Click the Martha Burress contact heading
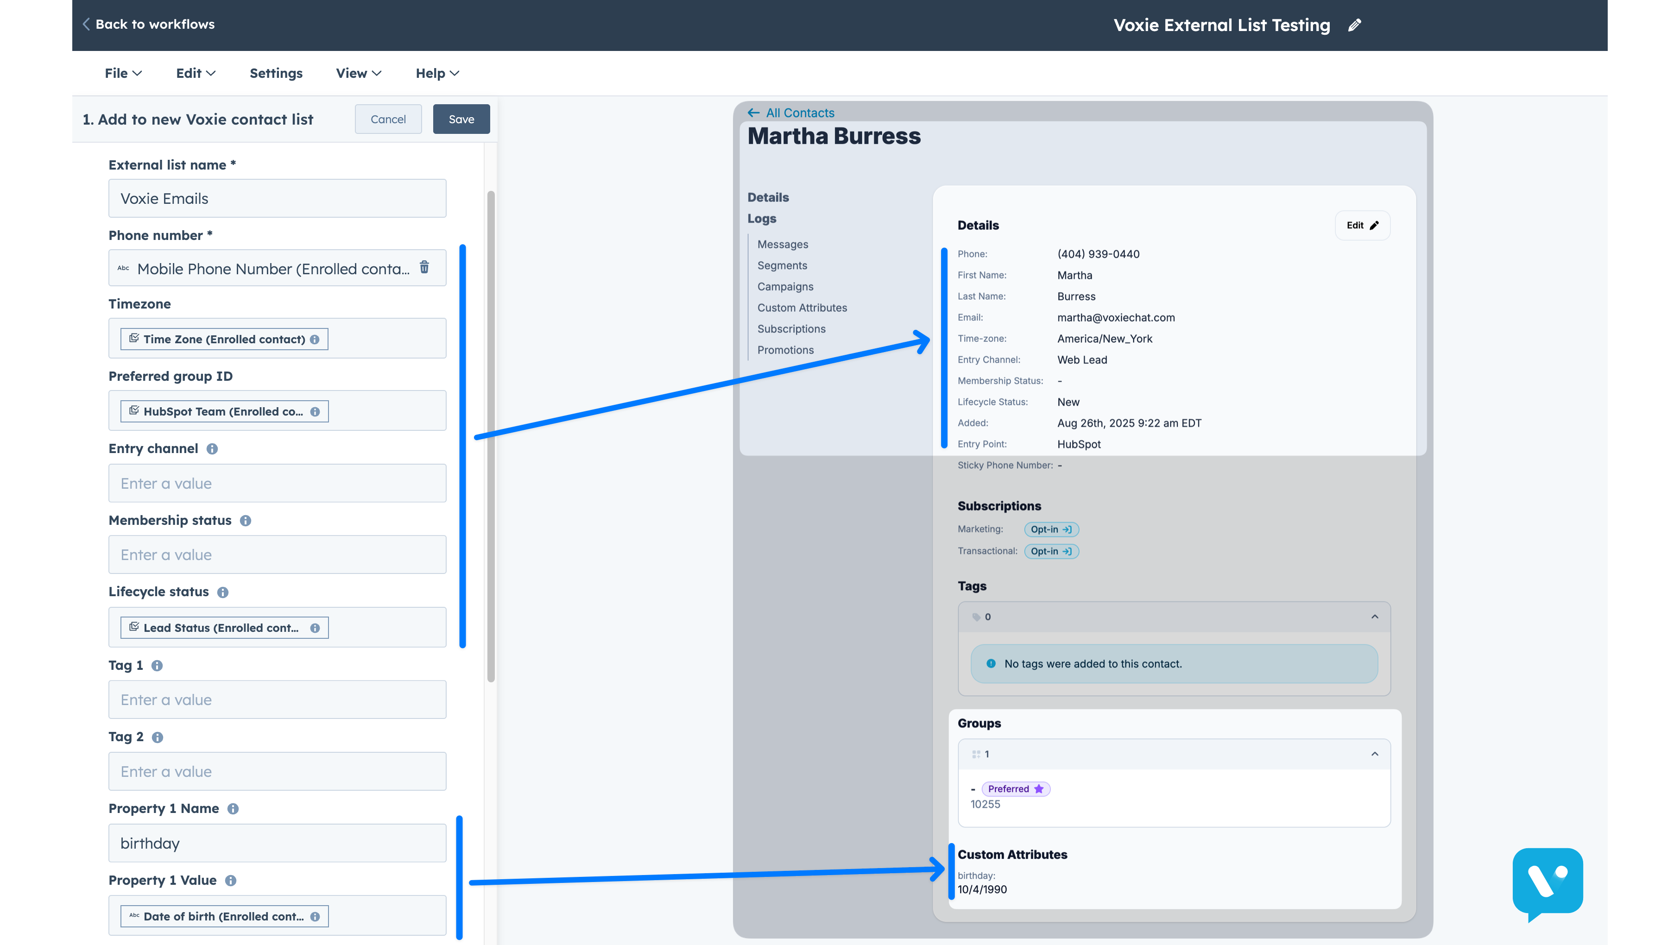Screen dimensions: 1680x945 coord(834,136)
